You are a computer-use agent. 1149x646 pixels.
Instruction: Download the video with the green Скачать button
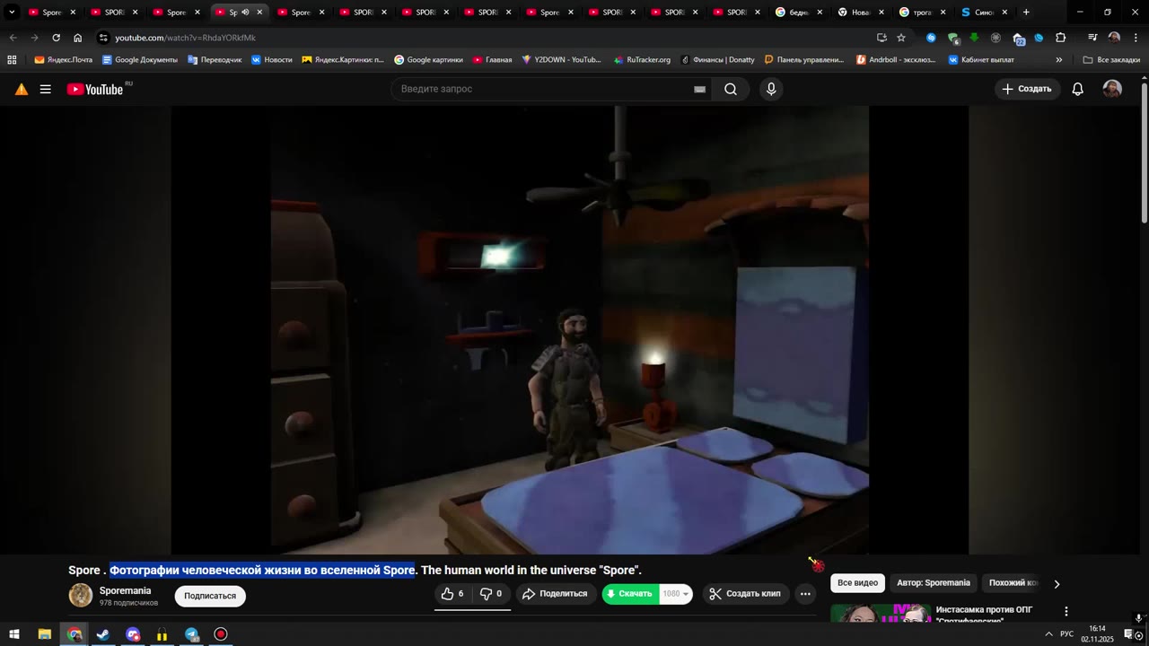pos(629,594)
